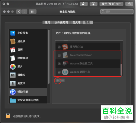The image size is (136, 123).
Task: Remove an app with the minus button
Action: (63, 80)
